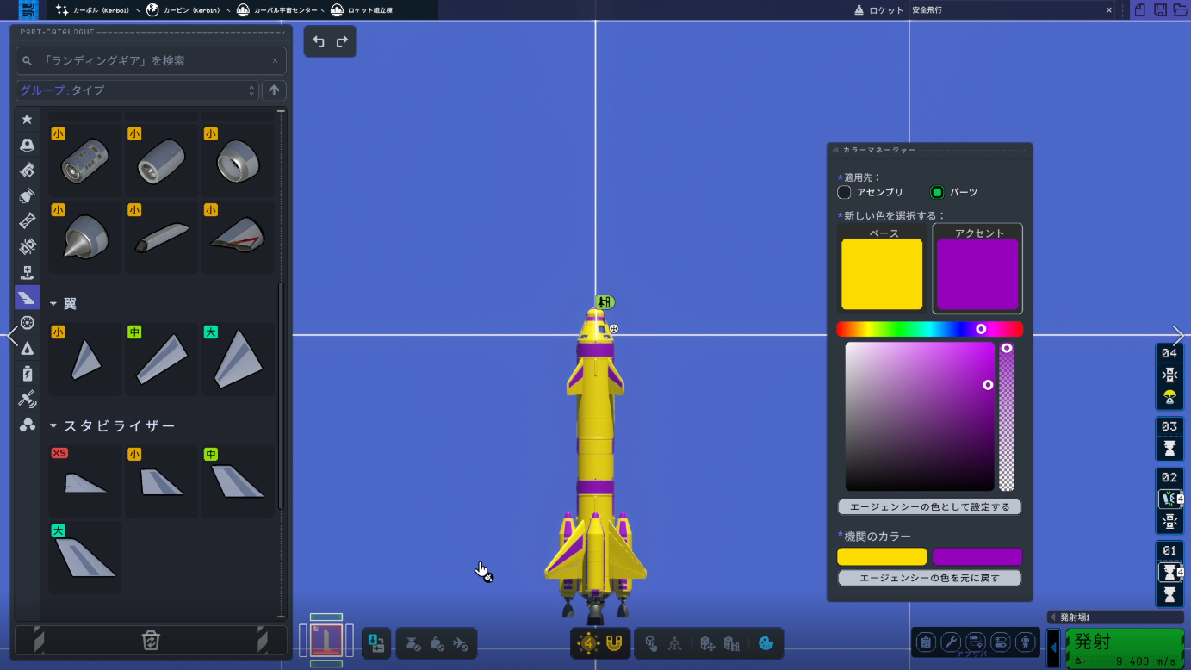Click the rainbow hue slider

click(930, 329)
